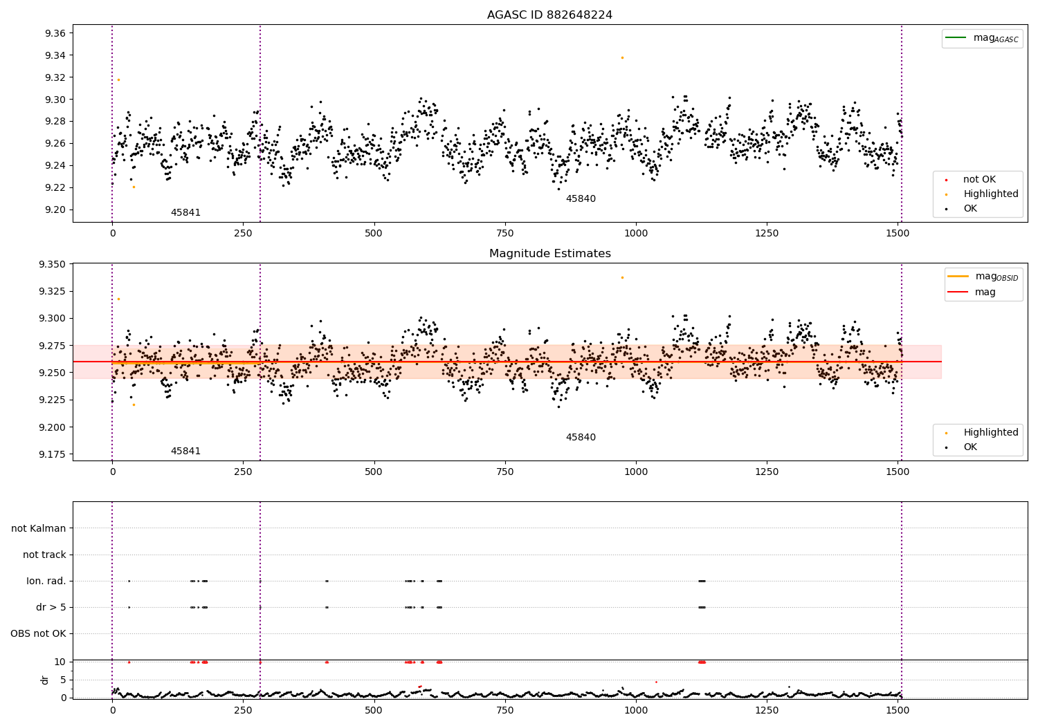The height and width of the screenshot is (726, 1038).
Task: Click the 'not track' axis label
Action: click(x=44, y=555)
